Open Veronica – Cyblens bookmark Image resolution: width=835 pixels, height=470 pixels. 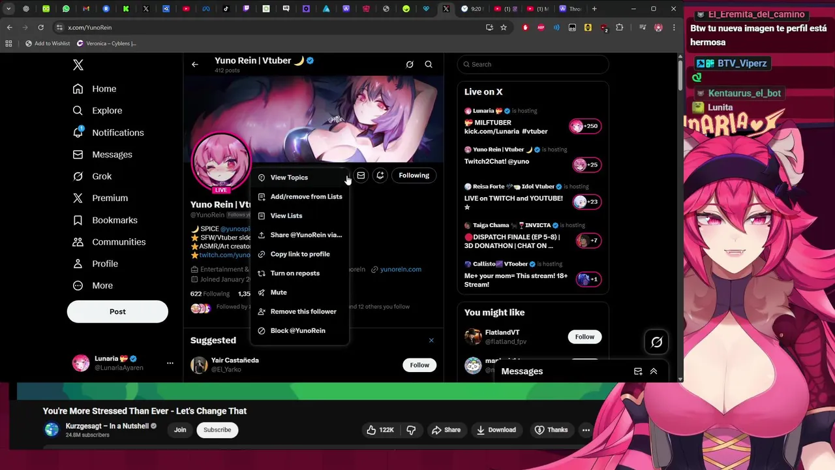(106, 43)
